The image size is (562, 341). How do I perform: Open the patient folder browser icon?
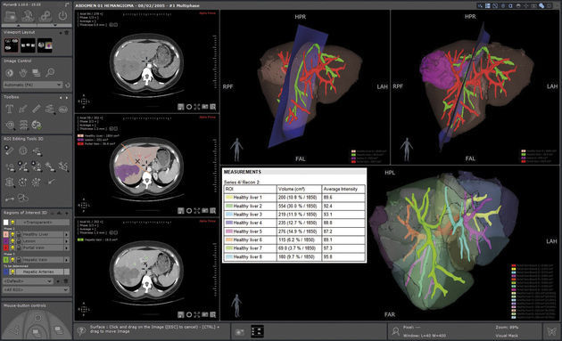pos(11,16)
